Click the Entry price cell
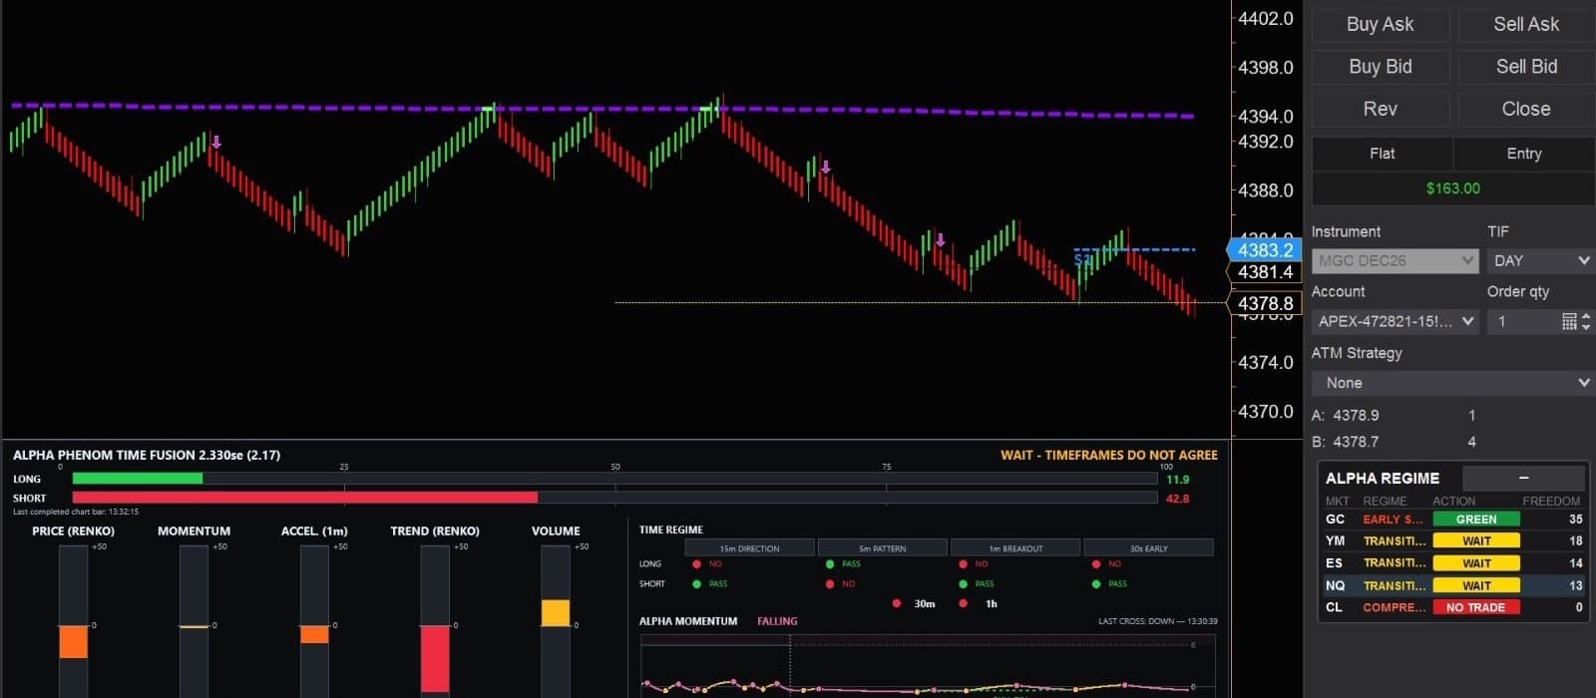Screen dimensions: 1596x698 tap(1523, 154)
